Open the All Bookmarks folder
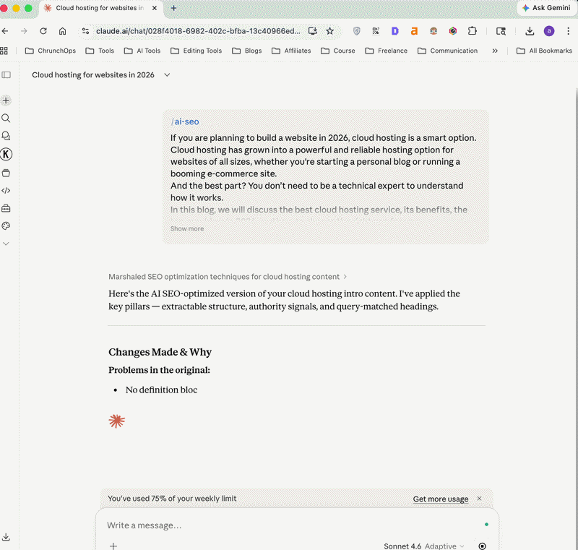 tap(545, 51)
